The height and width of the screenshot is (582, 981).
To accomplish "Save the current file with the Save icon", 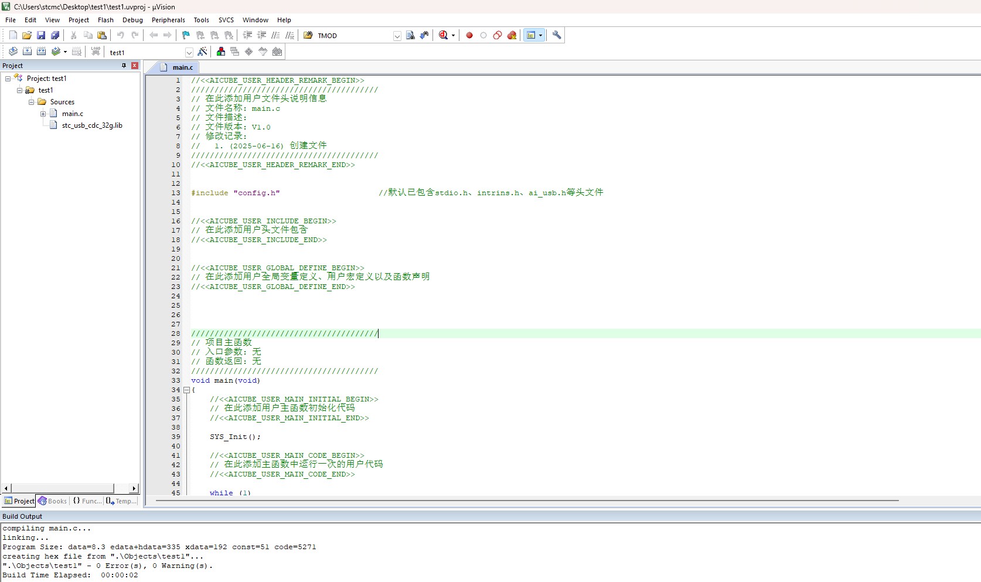I will pyautogui.click(x=41, y=35).
